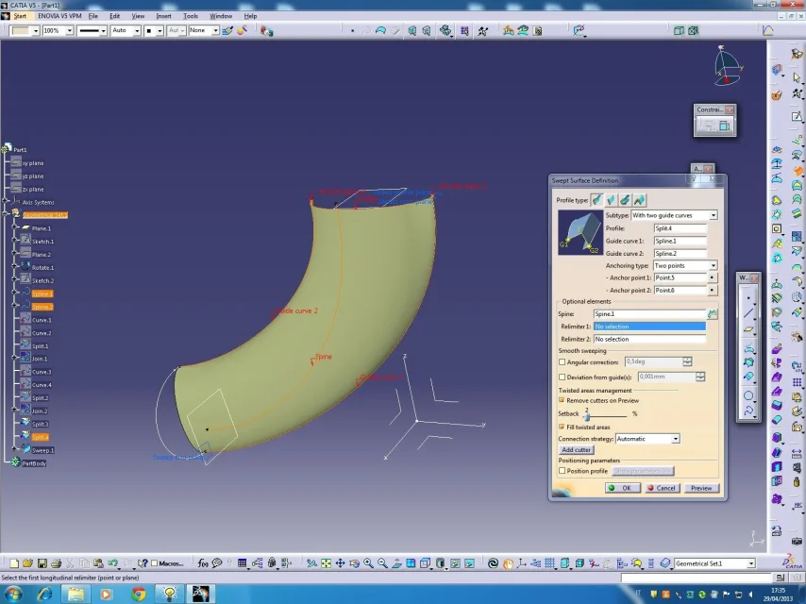Screen dimensions: 806x604
Task: Click the Windows Start orb
Action: coord(13,595)
